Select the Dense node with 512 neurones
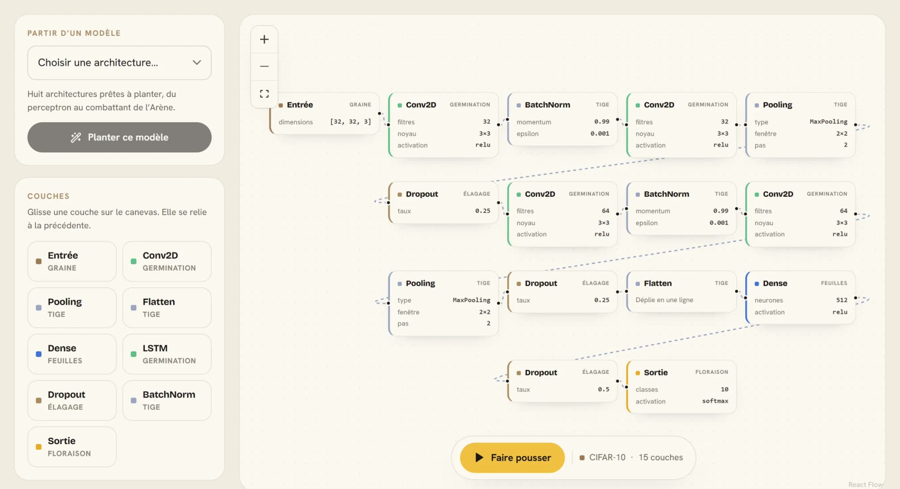Image resolution: width=900 pixels, height=489 pixels. click(x=801, y=297)
